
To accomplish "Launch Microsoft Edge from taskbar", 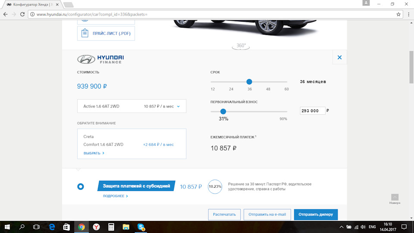I will tap(52, 227).
